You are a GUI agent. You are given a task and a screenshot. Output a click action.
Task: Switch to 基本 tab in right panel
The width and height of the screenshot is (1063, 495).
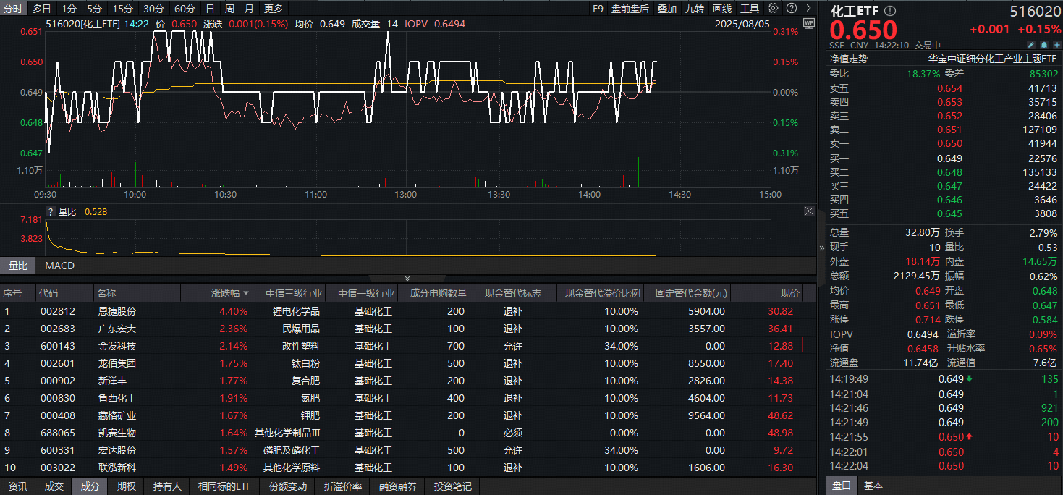coord(873,486)
